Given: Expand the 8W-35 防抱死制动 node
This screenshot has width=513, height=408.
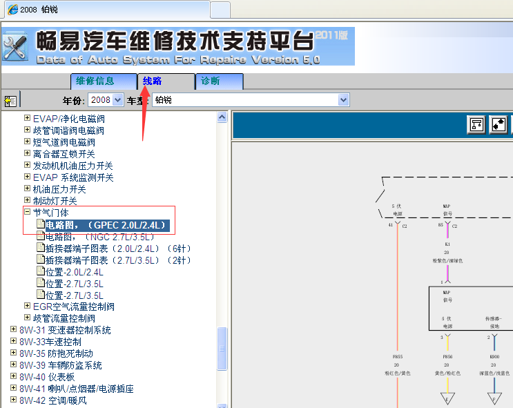Looking at the screenshot, I should [13, 353].
